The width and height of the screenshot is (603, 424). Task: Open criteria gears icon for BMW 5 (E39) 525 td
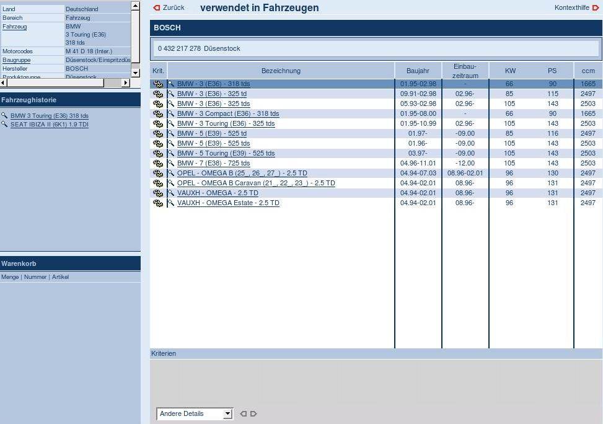157,133
